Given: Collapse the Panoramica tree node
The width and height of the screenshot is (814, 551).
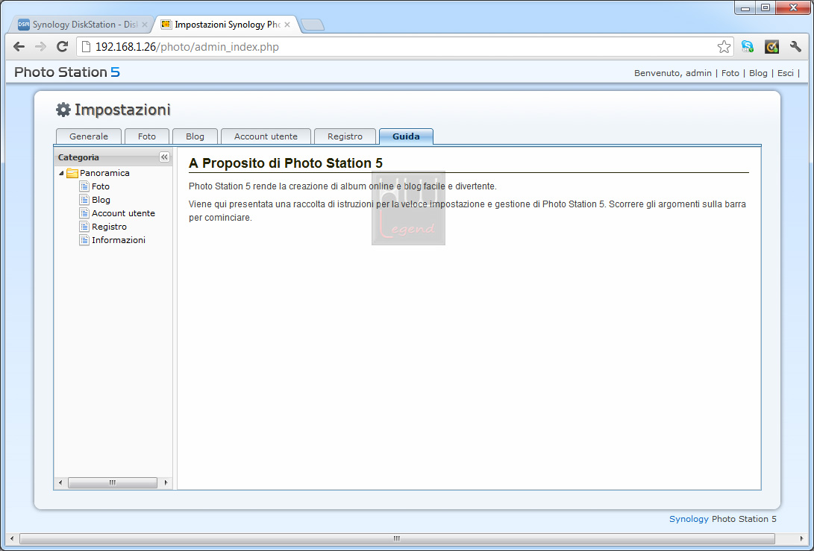Looking at the screenshot, I should coord(61,173).
